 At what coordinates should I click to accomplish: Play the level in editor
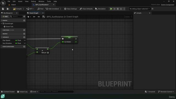pyautogui.click(x=111, y=9)
